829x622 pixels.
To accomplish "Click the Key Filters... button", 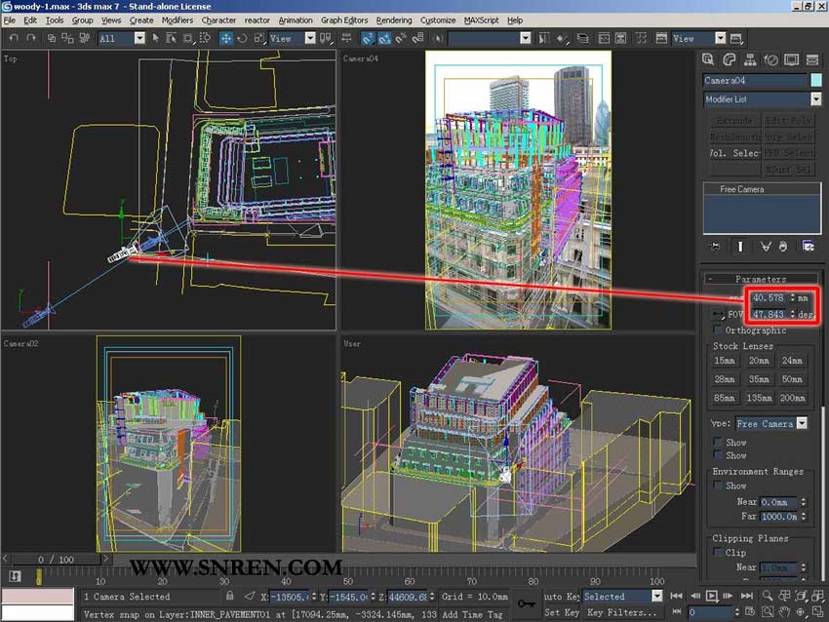I will pyautogui.click(x=622, y=612).
